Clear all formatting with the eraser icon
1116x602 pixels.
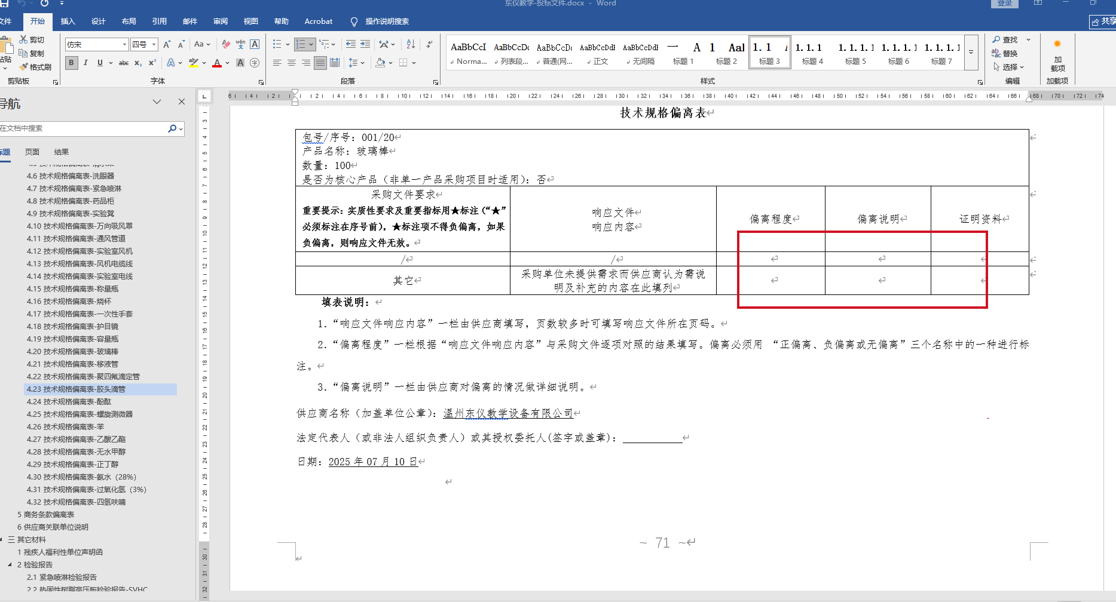tap(226, 44)
